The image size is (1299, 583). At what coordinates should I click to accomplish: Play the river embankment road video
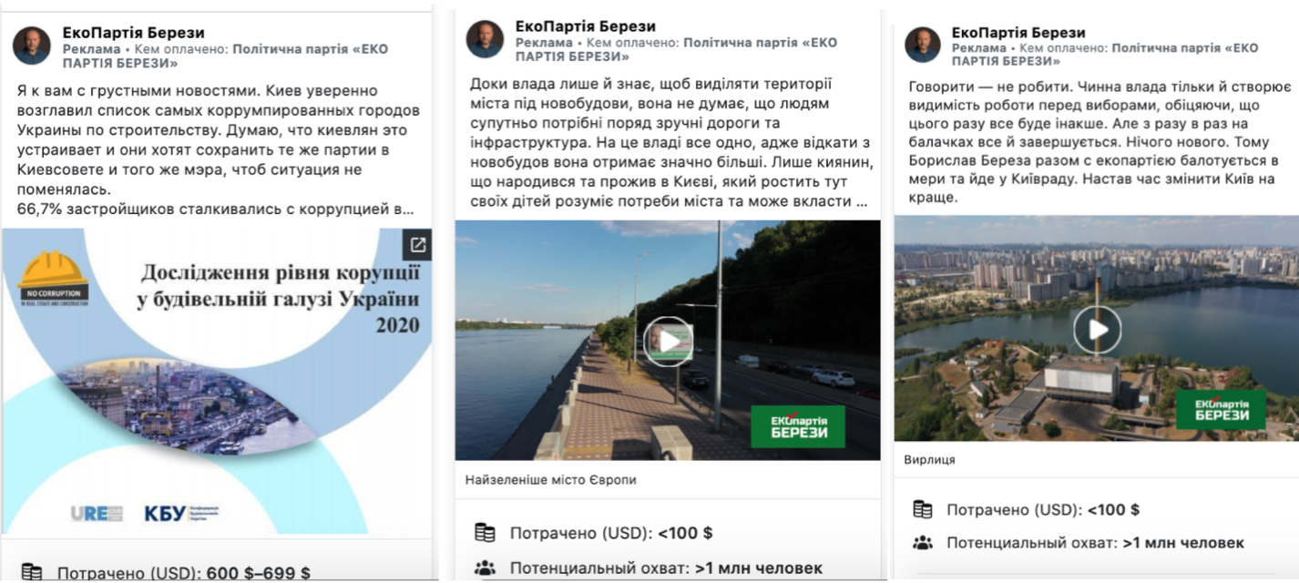pyautogui.click(x=668, y=342)
